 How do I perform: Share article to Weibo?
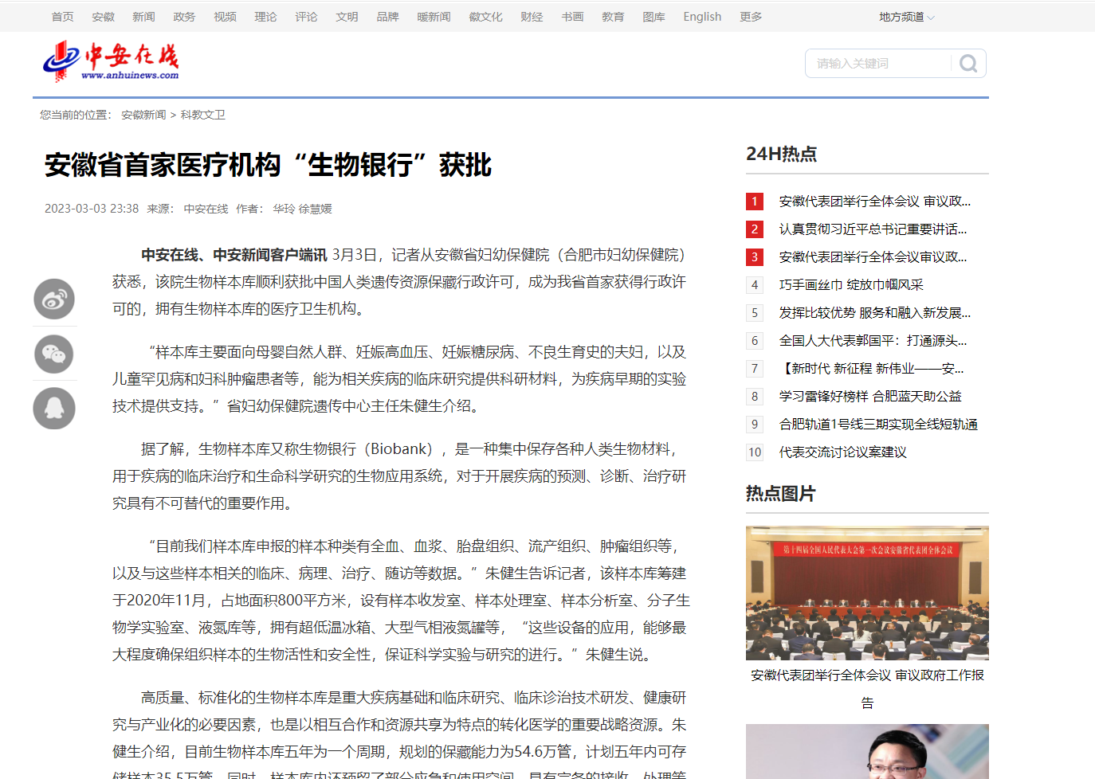(x=54, y=299)
